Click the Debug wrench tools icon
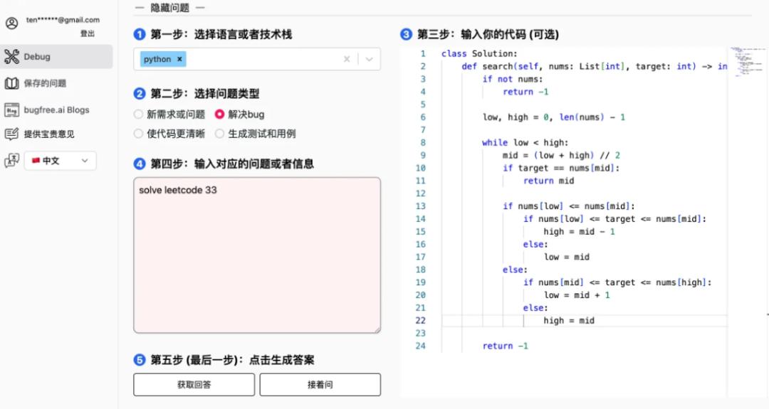The image size is (769, 409). pyautogui.click(x=11, y=57)
